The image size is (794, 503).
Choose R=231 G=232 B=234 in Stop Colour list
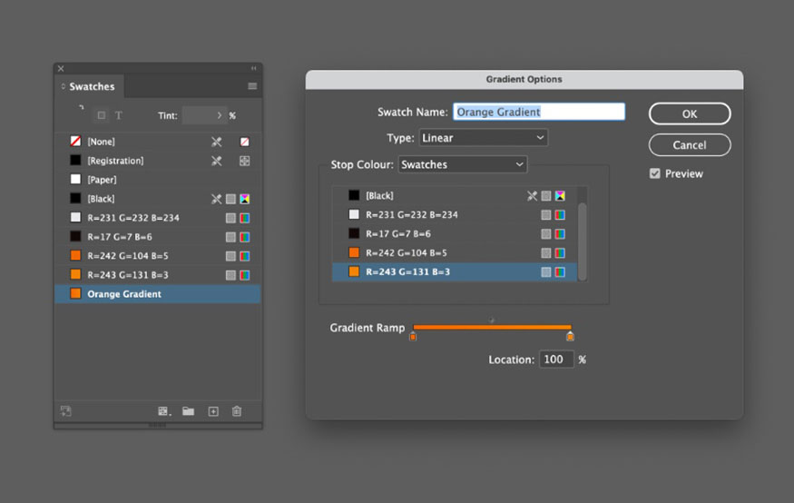coord(455,215)
